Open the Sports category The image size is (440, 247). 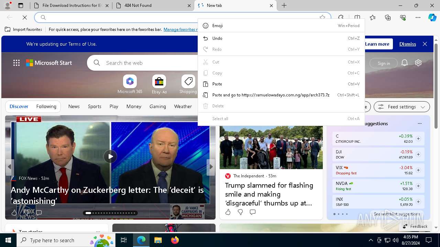pos(95,106)
